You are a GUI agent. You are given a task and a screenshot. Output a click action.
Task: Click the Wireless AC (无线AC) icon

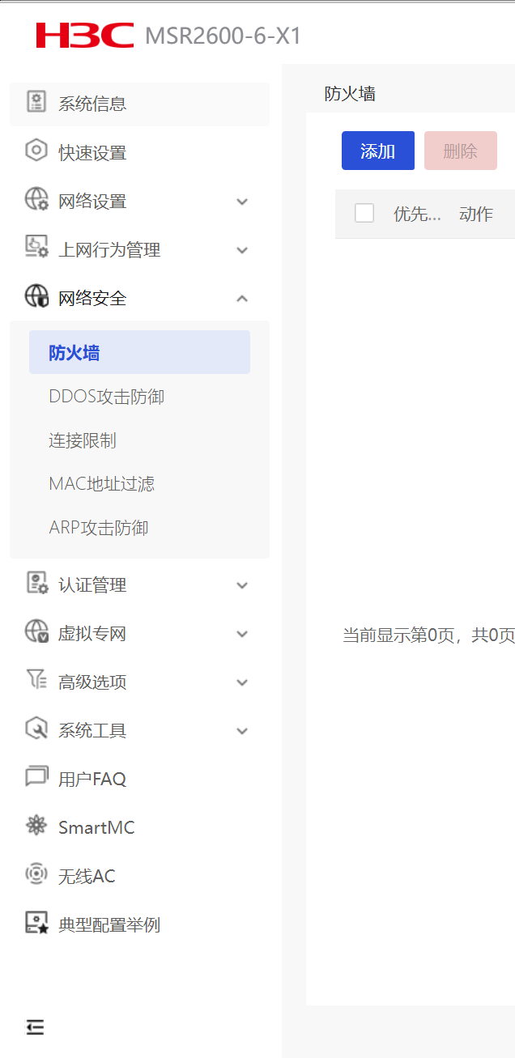36,875
